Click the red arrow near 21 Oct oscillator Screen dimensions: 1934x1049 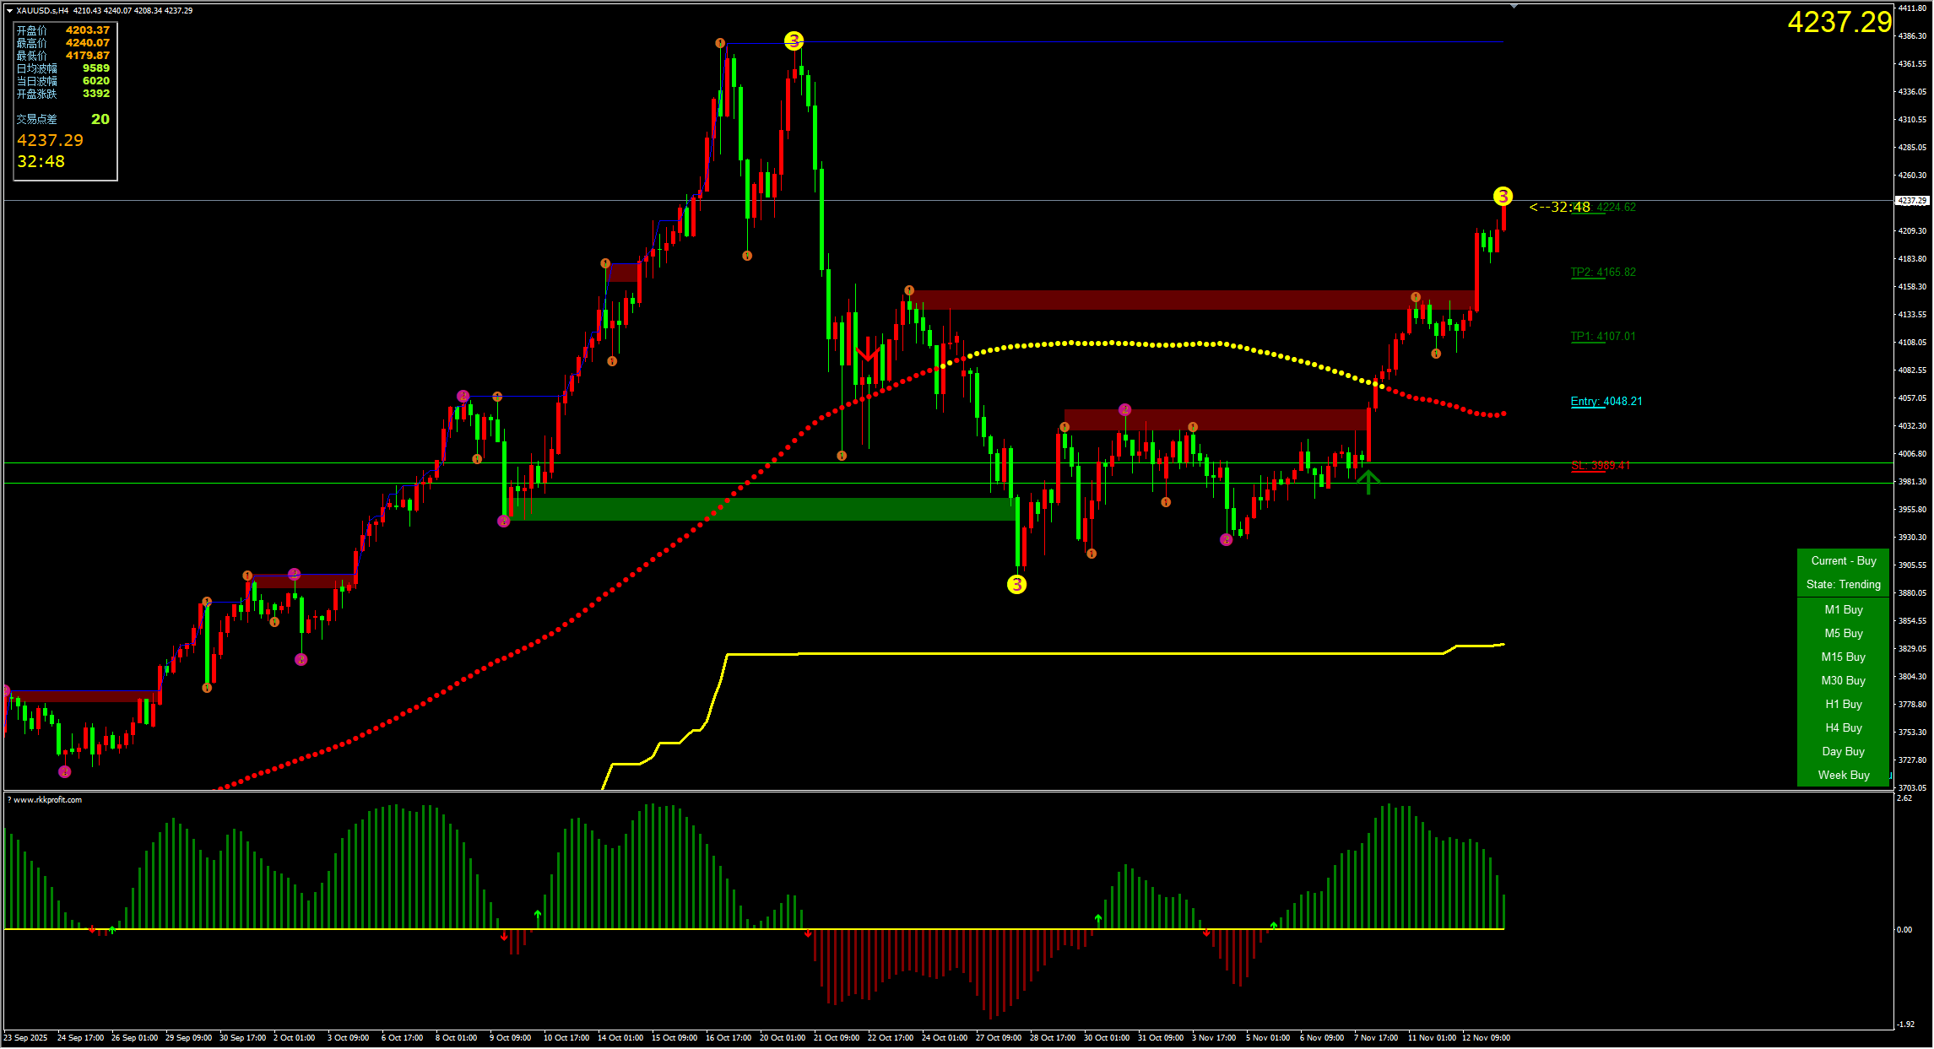click(808, 933)
